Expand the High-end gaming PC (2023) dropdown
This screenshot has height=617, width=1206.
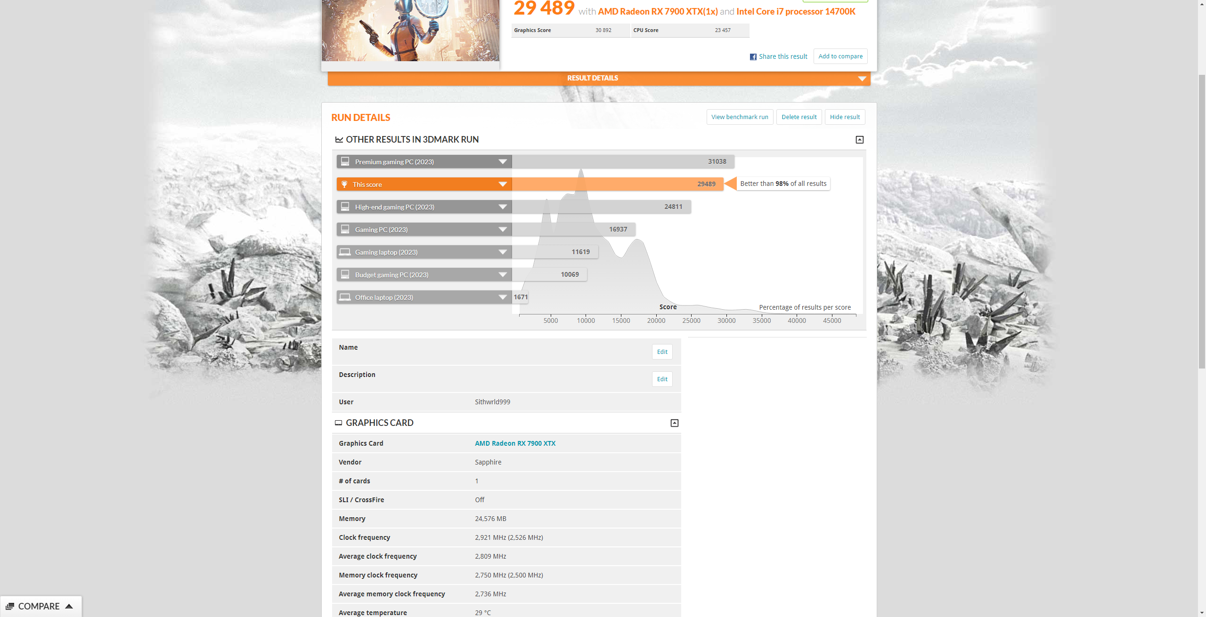[x=503, y=207]
